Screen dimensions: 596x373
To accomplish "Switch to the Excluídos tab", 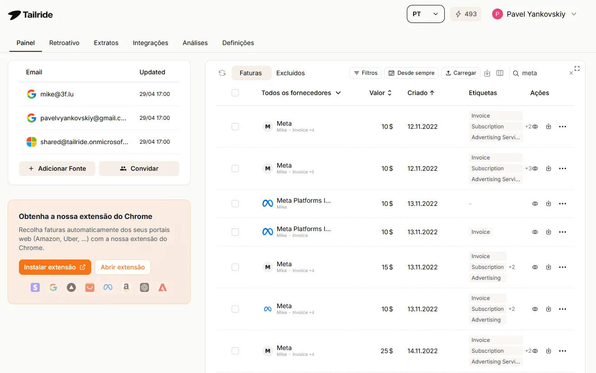I will [291, 73].
